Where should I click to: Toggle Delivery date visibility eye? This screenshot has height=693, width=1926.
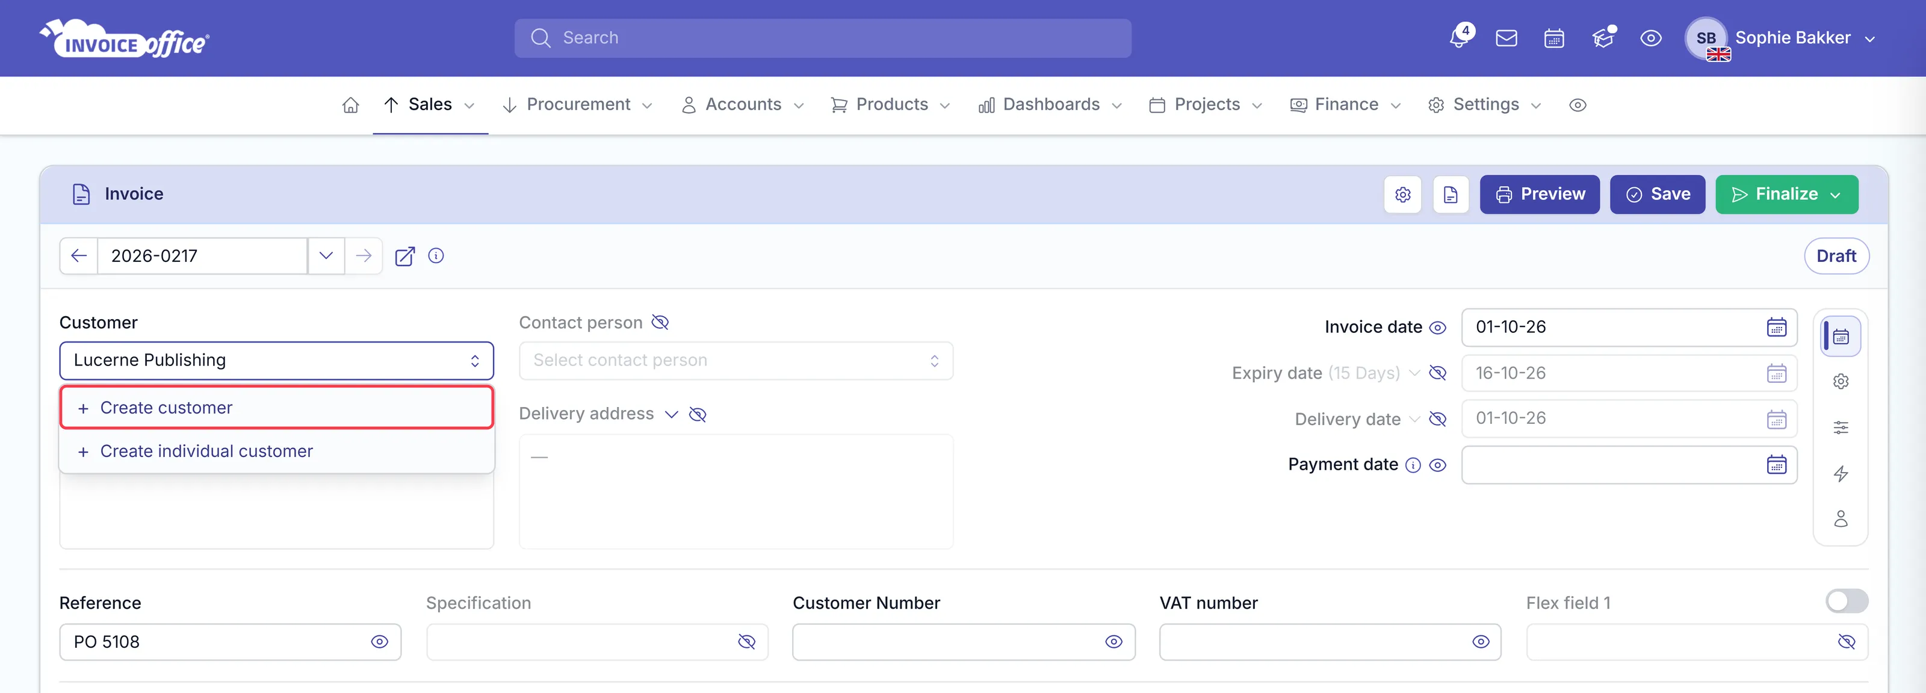pyautogui.click(x=1437, y=420)
